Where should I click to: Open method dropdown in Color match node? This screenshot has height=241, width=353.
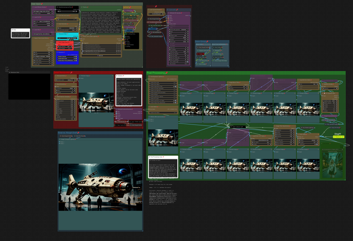point(308,140)
